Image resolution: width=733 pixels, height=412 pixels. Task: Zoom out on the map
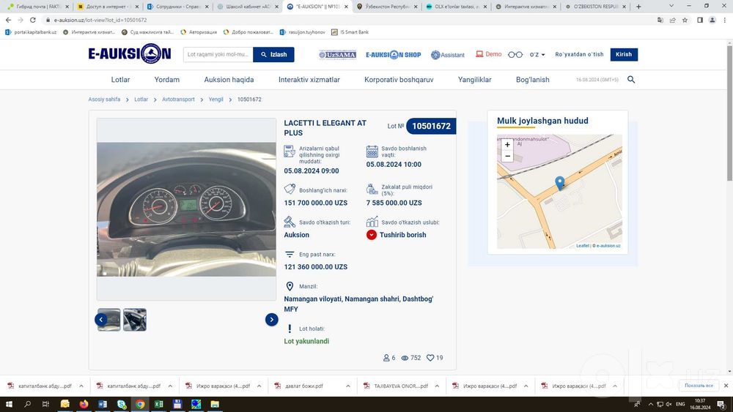coord(507,157)
